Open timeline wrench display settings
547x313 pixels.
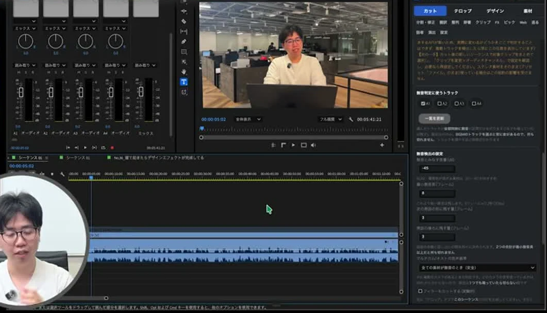(x=62, y=173)
